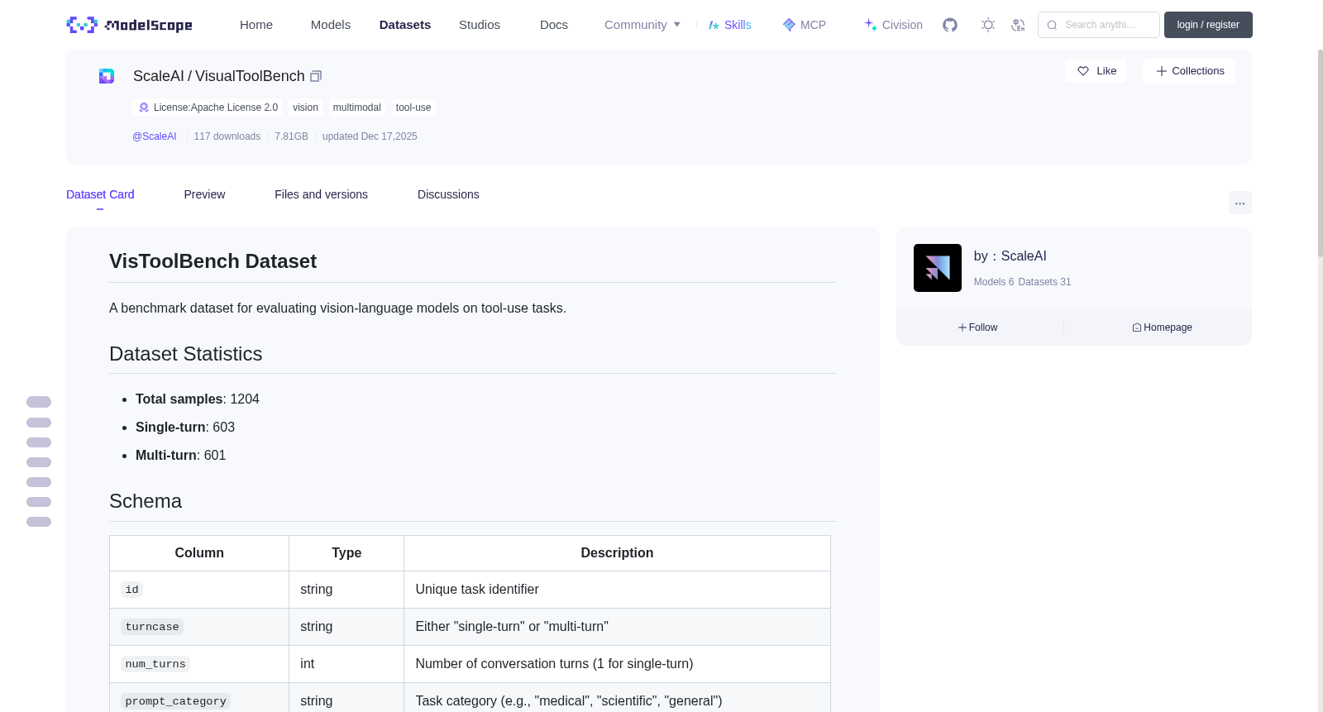1323x712 pixels.
Task: Click the 7.81GB dataset size
Action: point(291,136)
